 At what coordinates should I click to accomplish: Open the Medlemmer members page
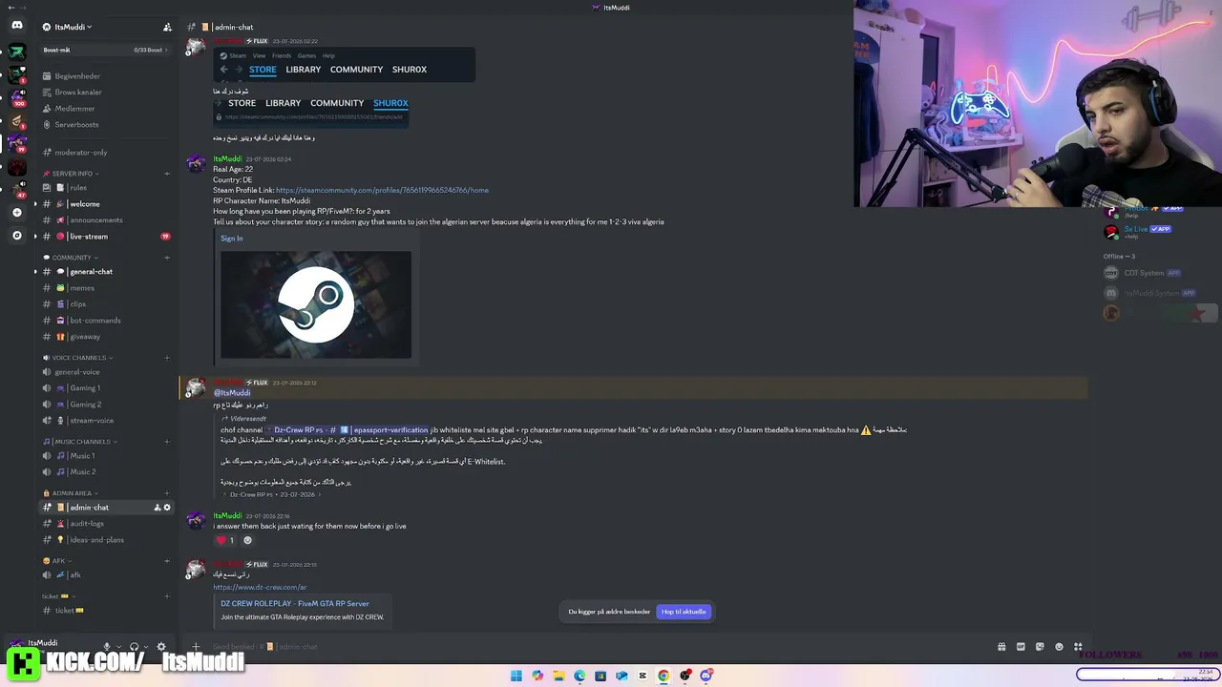(106, 109)
